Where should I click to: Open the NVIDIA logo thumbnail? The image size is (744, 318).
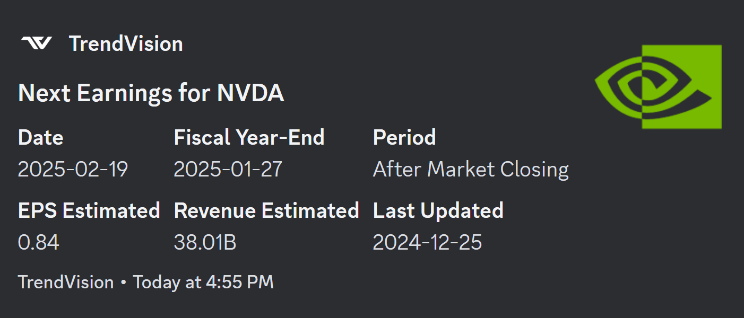tap(658, 86)
